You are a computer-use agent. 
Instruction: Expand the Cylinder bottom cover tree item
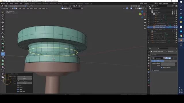(152, 25)
